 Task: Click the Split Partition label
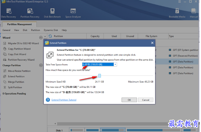pyautogui.click(x=15, y=87)
